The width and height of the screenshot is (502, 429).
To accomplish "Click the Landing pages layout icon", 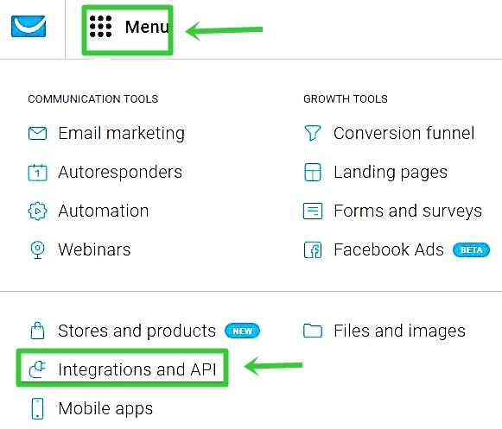I will [313, 172].
